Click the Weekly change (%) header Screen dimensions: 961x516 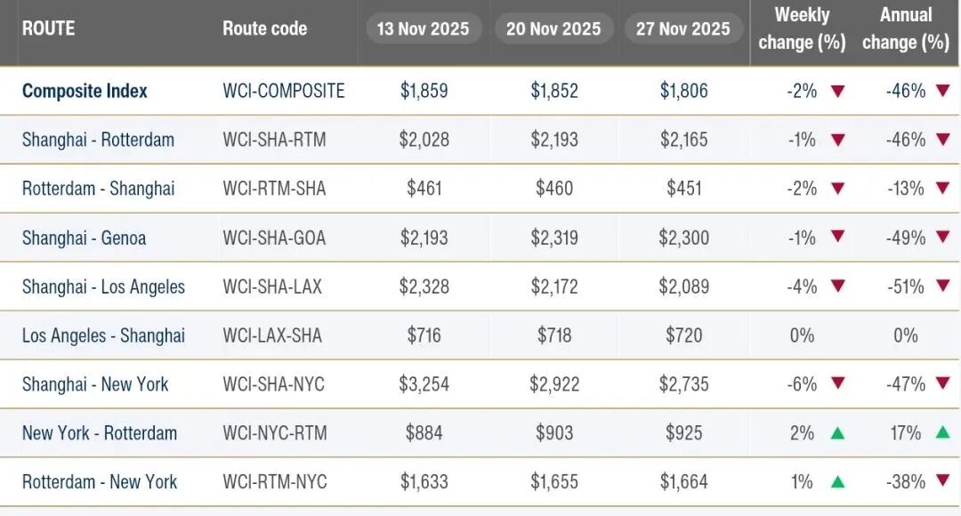coord(802,28)
